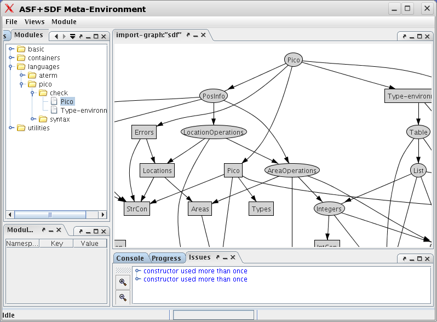Close the Issues tab
Image resolution: width=437 pixels, height=322 pixels.
233,257
